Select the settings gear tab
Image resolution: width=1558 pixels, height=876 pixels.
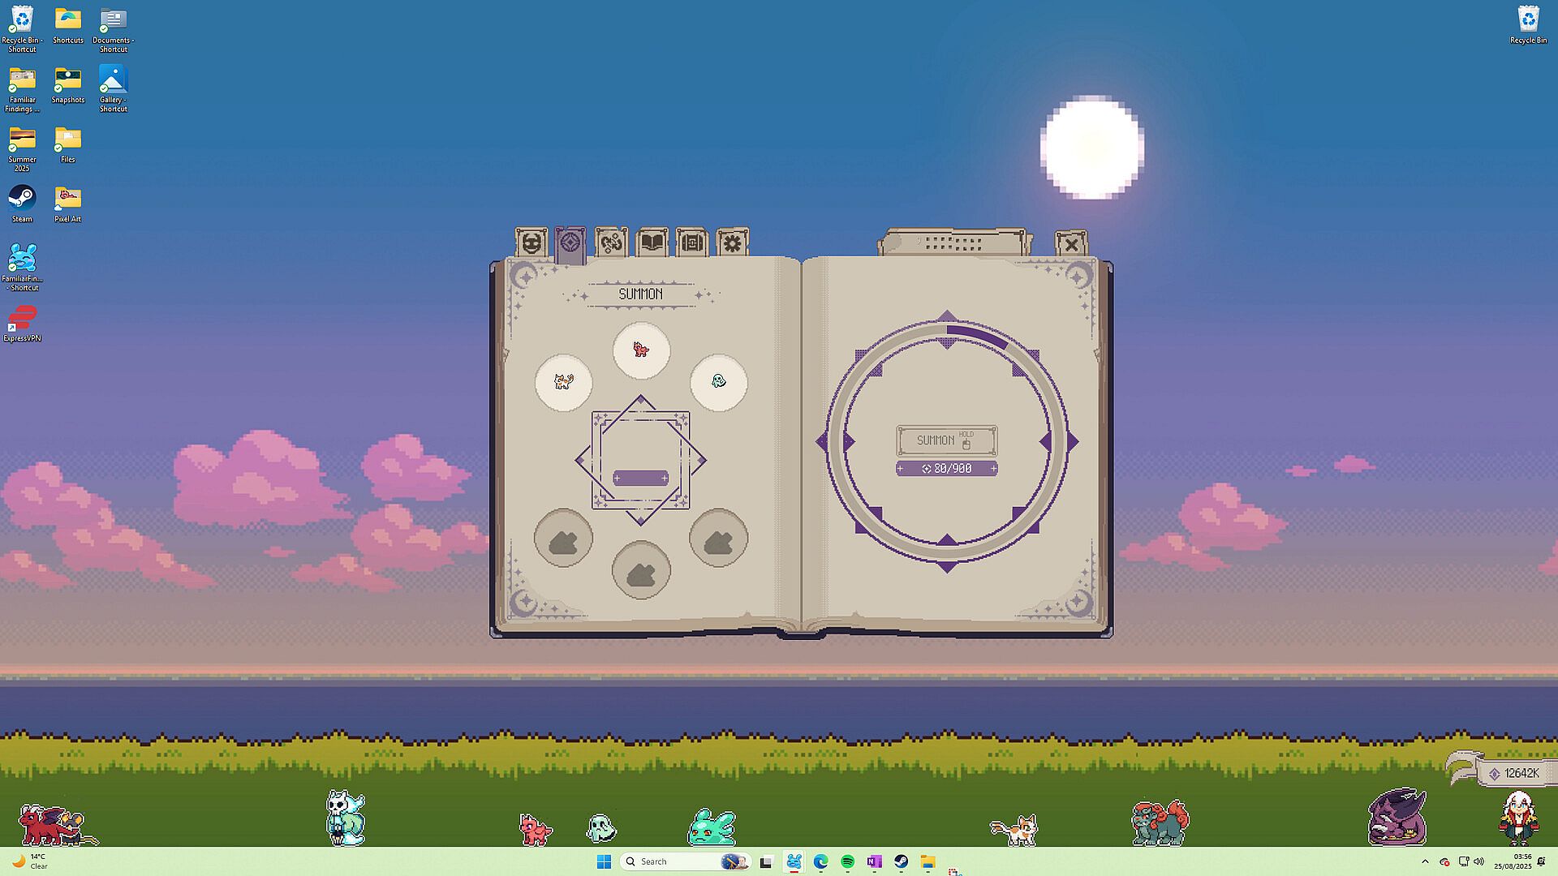(732, 243)
